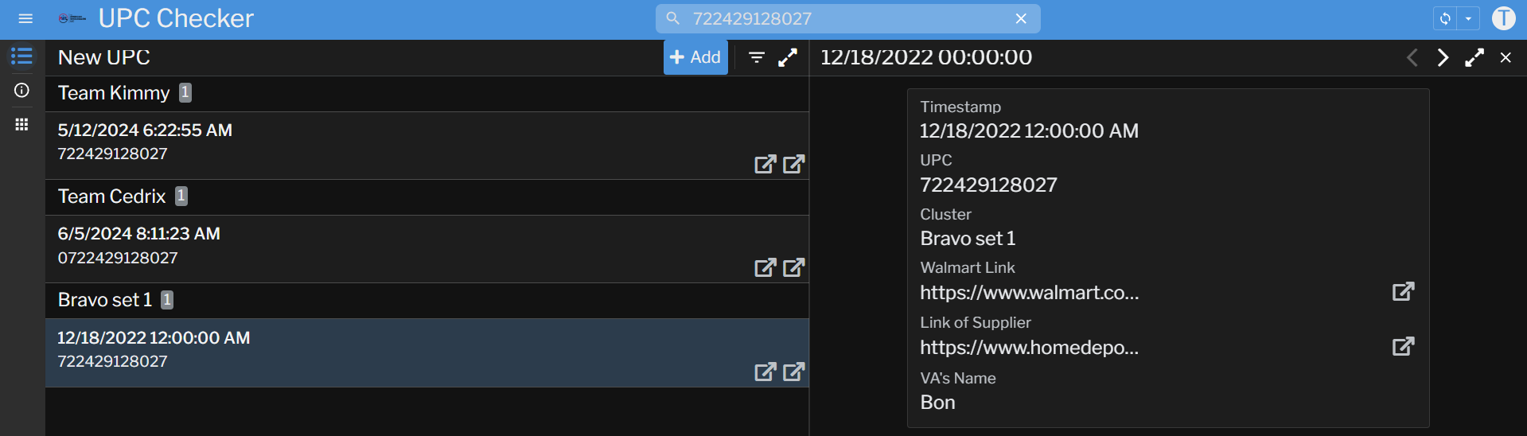Close the record detail panel
This screenshot has height=436, width=1527.
1506,57
